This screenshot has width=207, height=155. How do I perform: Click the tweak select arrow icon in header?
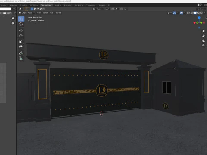pos(26,9)
